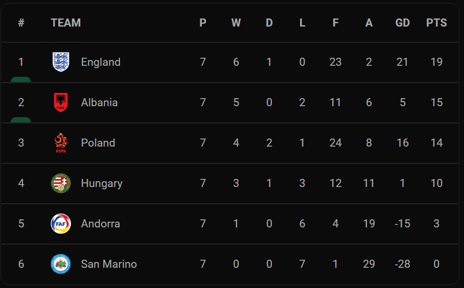This screenshot has width=464, height=288.
Task: Click the San Marino team crest icon
Action: pos(61,264)
